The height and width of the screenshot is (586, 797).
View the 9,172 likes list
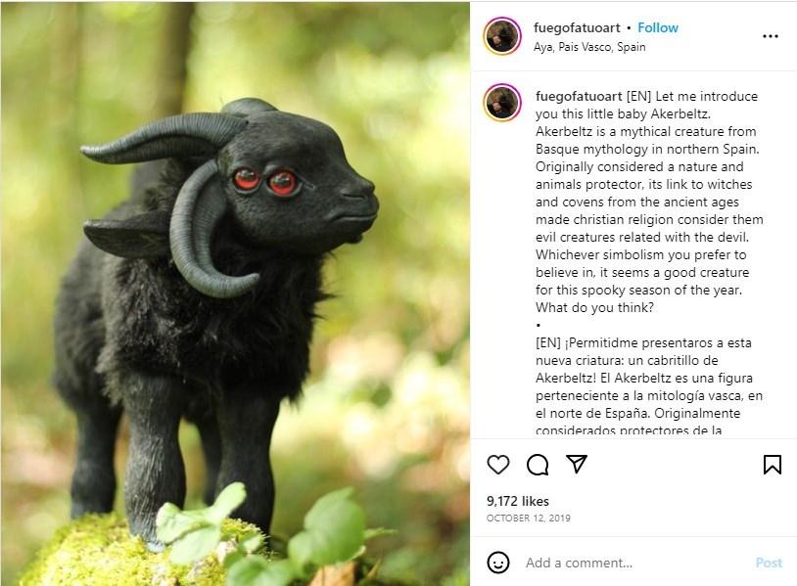(517, 501)
